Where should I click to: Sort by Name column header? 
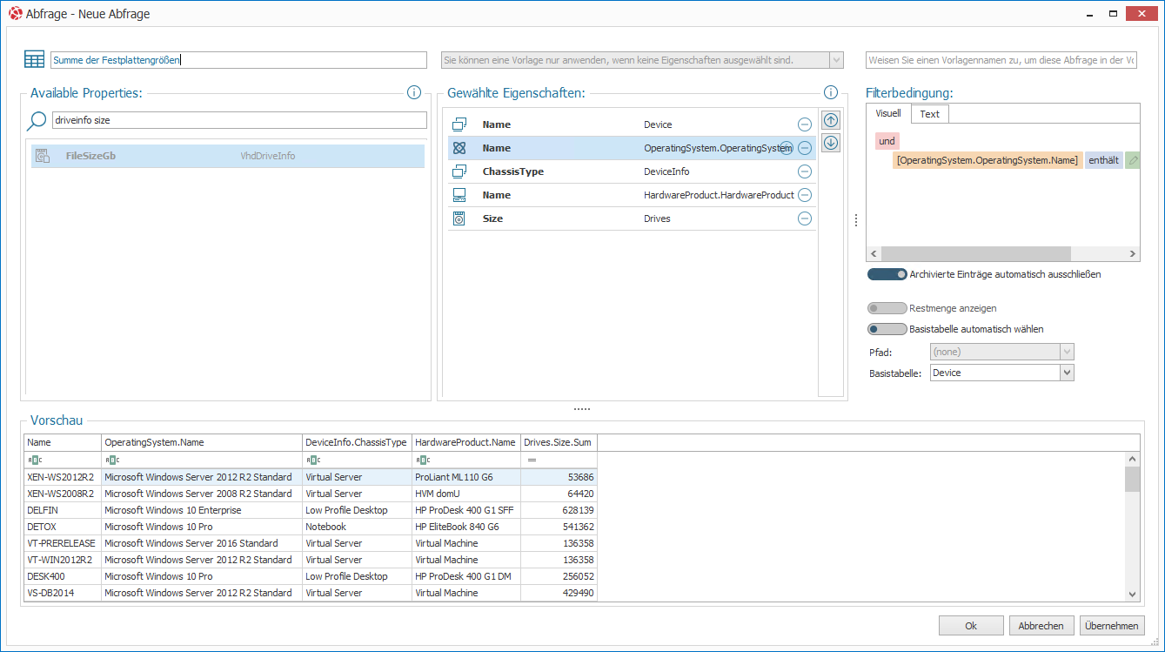click(63, 442)
